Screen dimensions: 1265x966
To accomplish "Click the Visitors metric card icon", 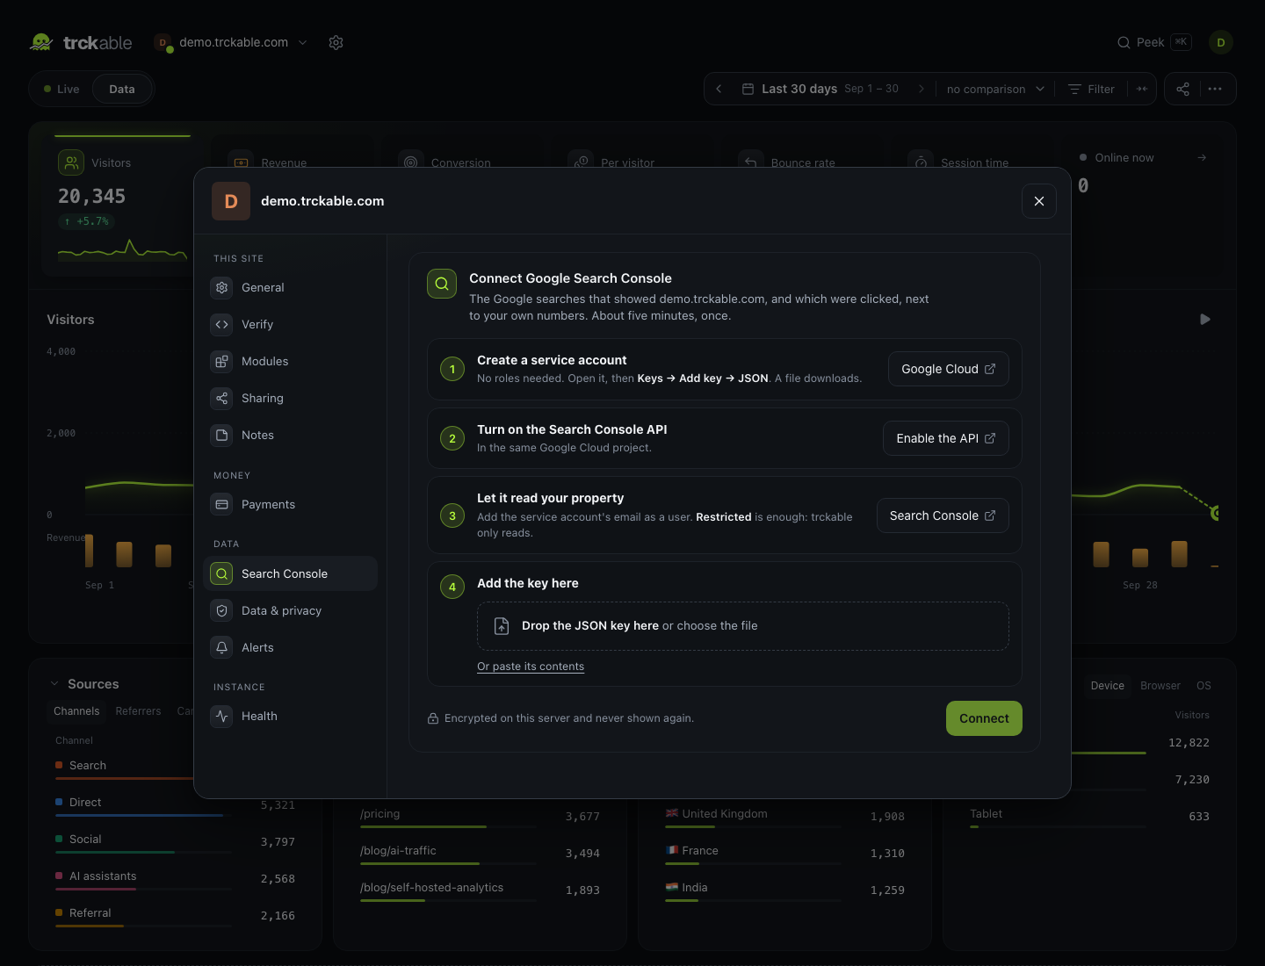I will point(71,162).
